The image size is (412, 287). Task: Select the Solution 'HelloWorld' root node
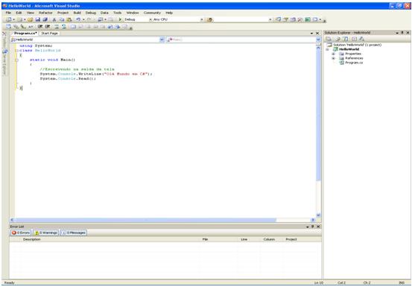click(x=357, y=45)
